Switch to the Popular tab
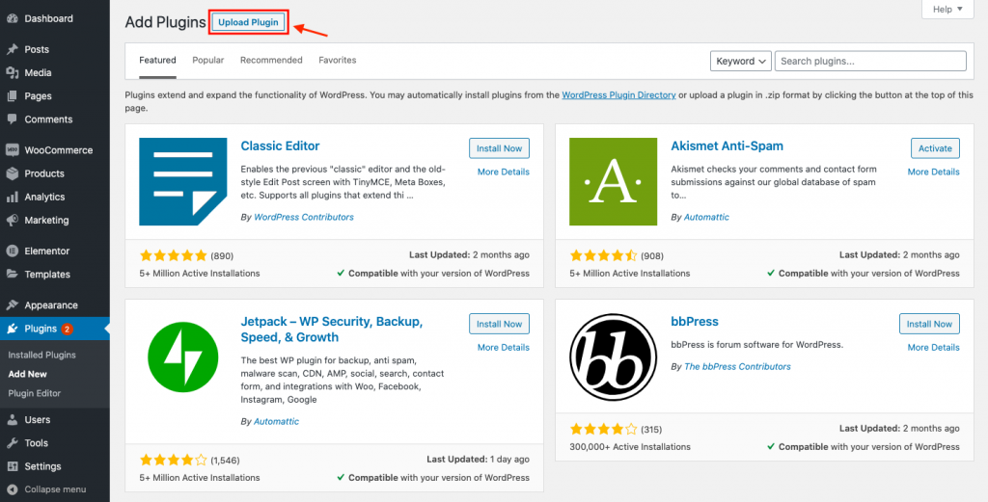This screenshot has width=988, height=502. pyautogui.click(x=208, y=61)
